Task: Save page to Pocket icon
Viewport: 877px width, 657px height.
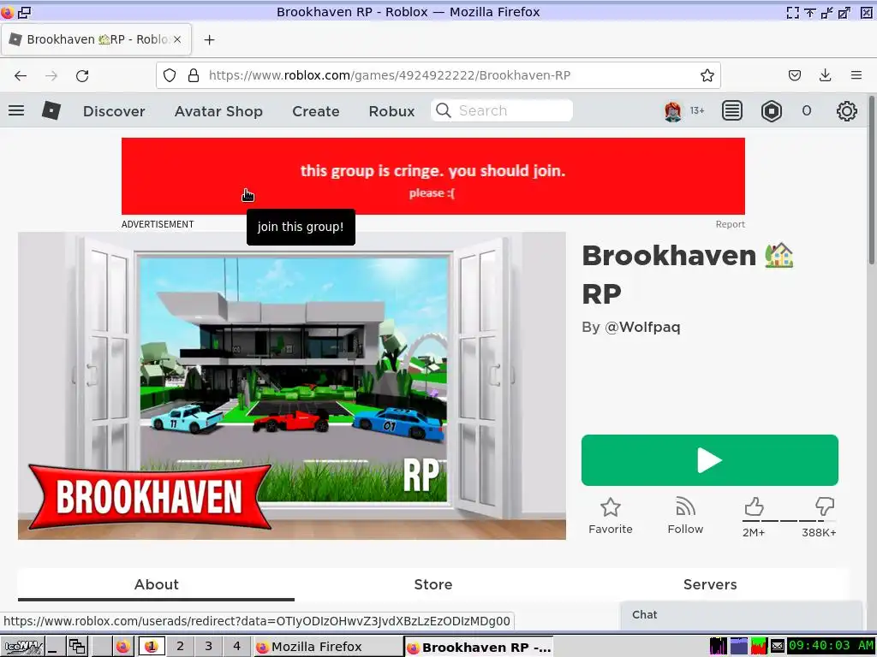Action: click(794, 75)
